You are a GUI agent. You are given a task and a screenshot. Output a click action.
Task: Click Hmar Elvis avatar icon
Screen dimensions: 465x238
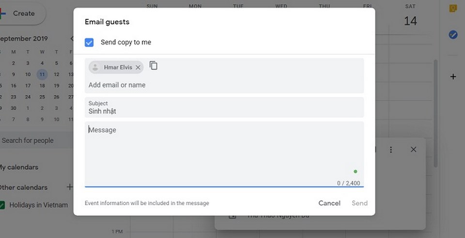[x=95, y=68]
